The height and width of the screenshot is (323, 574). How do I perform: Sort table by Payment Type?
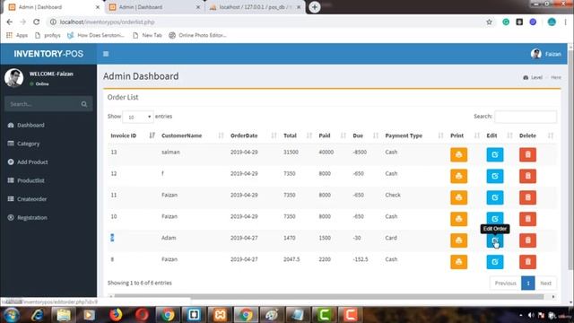(414, 135)
